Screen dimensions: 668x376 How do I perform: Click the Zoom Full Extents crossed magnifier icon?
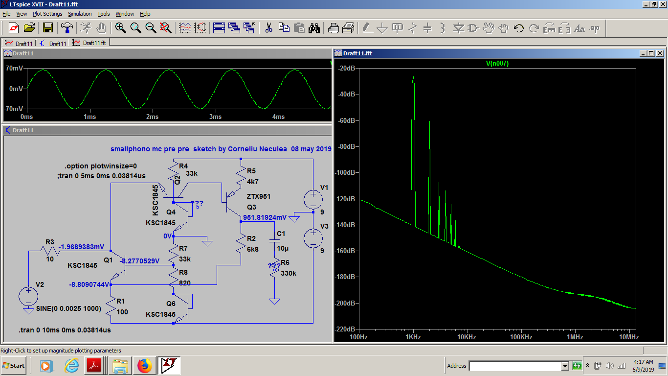click(x=166, y=28)
